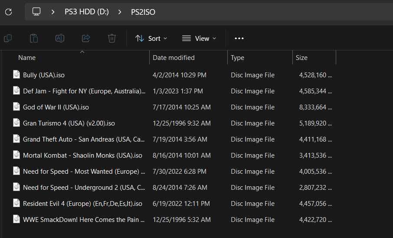This screenshot has width=393, height=238.
Task: Click the Size column header
Action: [x=301, y=58]
